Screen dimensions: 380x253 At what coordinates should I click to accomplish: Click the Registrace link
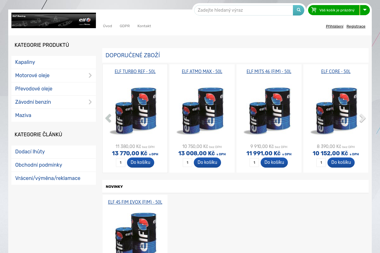coord(356,26)
